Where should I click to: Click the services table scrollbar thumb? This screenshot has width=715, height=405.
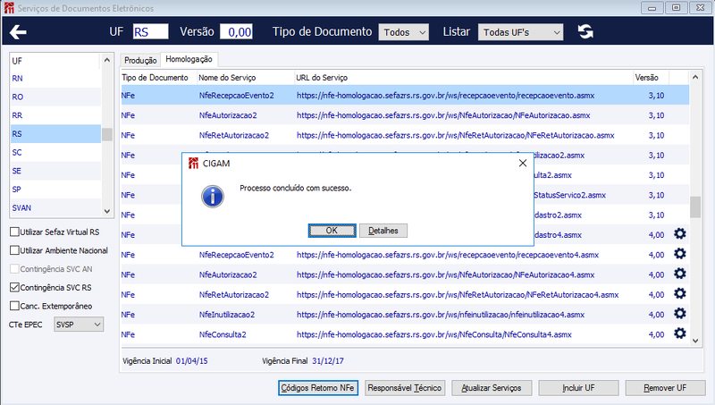pos(695,207)
